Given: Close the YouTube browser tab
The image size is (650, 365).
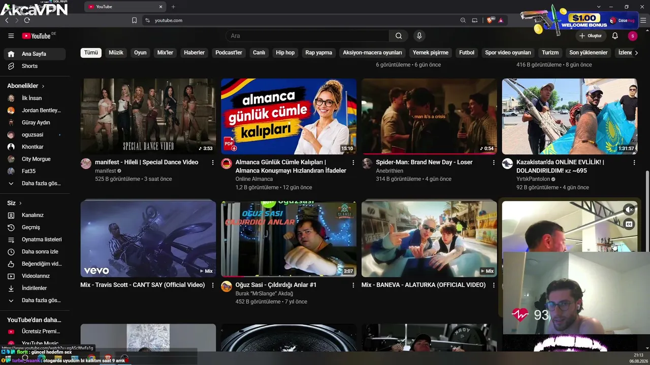Looking at the screenshot, I should click(161, 7).
